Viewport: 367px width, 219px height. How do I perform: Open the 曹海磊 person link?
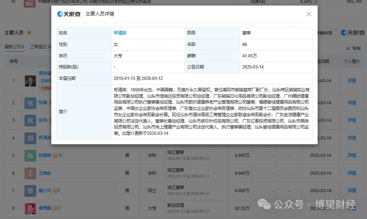pyautogui.click(x=45, y=208)
